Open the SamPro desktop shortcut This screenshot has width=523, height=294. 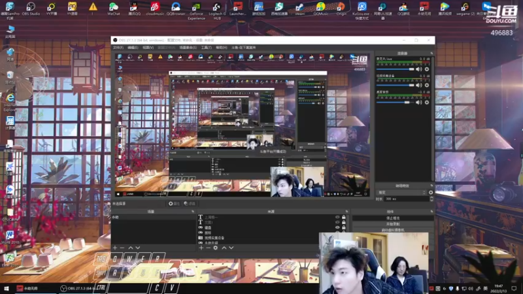click(x=10, y=10)
